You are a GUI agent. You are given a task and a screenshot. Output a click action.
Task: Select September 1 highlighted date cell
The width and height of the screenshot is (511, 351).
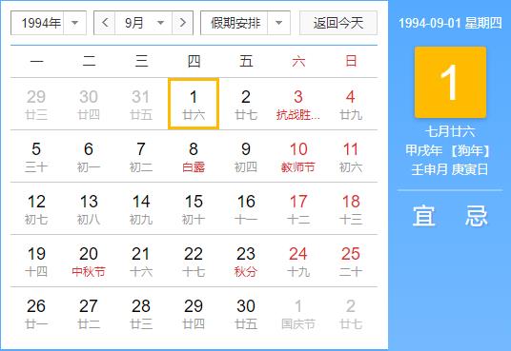pos(194,104)
